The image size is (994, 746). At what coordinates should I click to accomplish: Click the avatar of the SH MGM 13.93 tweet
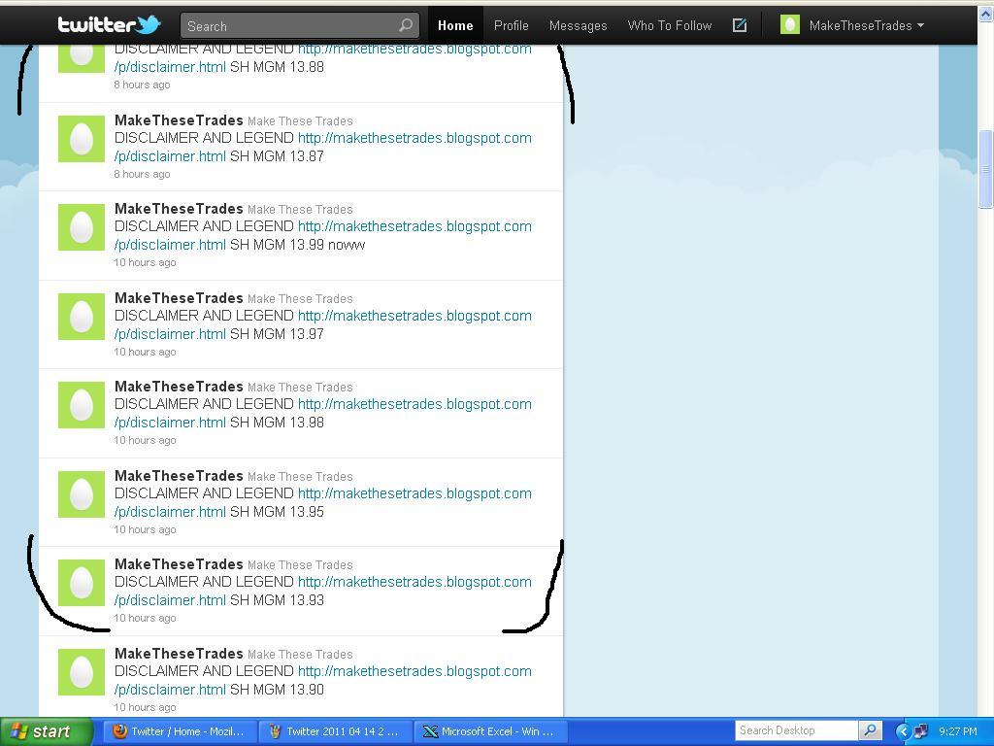pos(82,583)
